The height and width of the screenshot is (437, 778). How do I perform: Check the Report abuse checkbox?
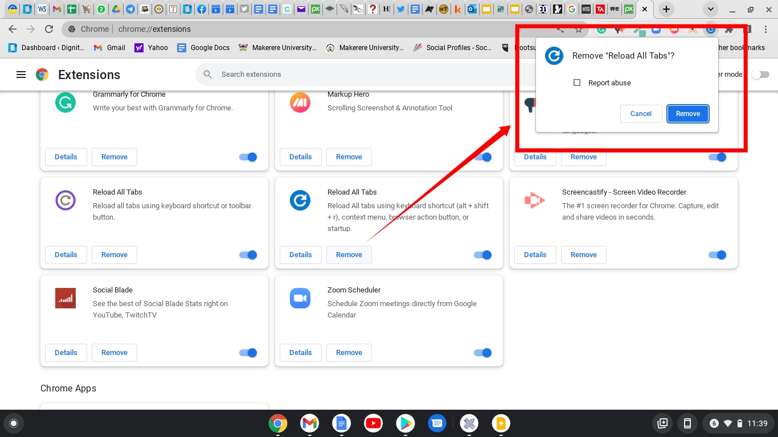coord(577,83)
